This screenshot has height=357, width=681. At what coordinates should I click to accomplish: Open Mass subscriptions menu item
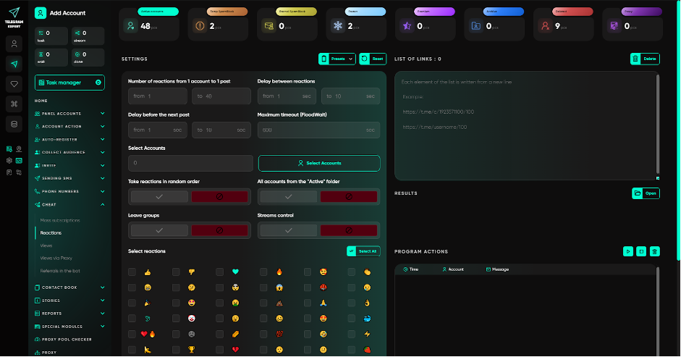60,220
